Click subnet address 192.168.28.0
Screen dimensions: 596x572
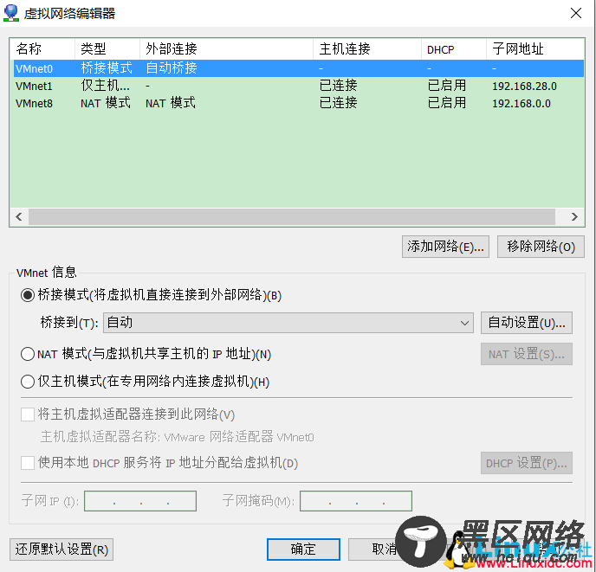coord(524,87)
